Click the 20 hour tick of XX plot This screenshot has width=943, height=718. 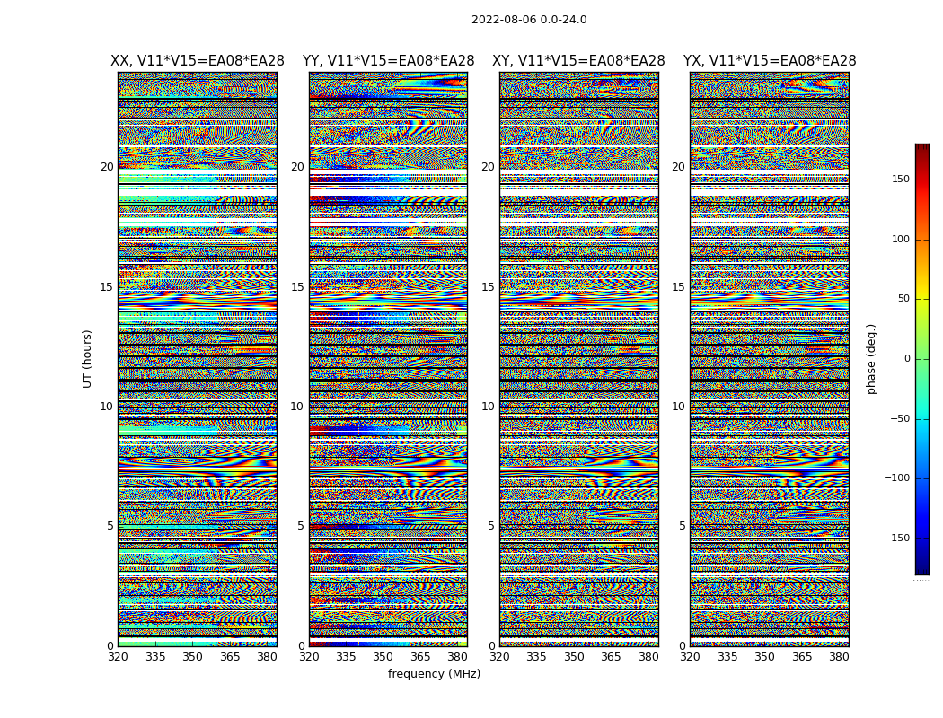click(x=107, y=167)
